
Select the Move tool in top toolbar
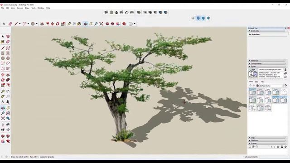[53, 24]
